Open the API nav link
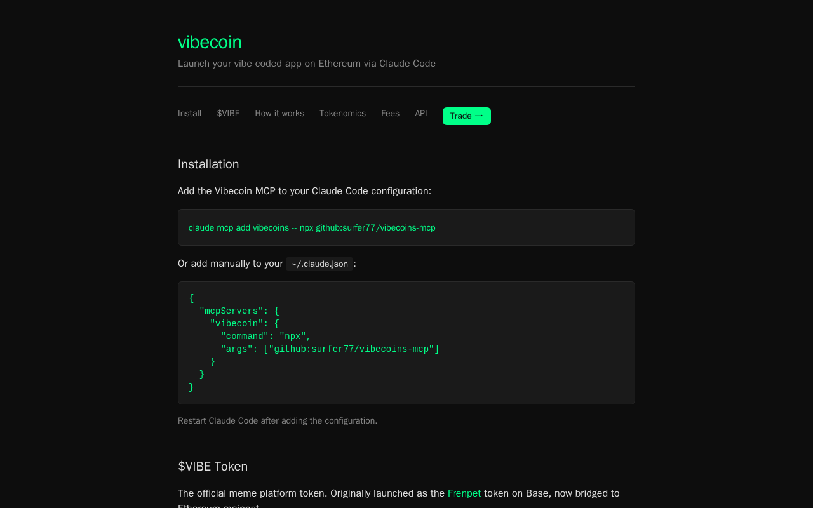The image size is (813, 508). pos(421,114)
